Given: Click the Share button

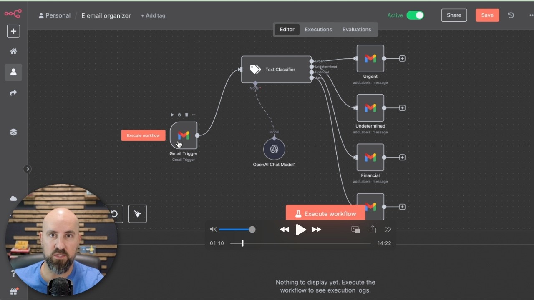Looking at the screenshot, I should tap(454, 15).
